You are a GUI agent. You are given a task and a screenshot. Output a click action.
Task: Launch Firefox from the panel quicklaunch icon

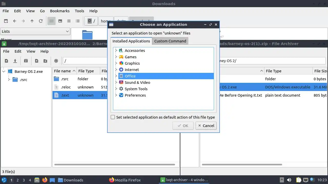click(x=45, y=180)
